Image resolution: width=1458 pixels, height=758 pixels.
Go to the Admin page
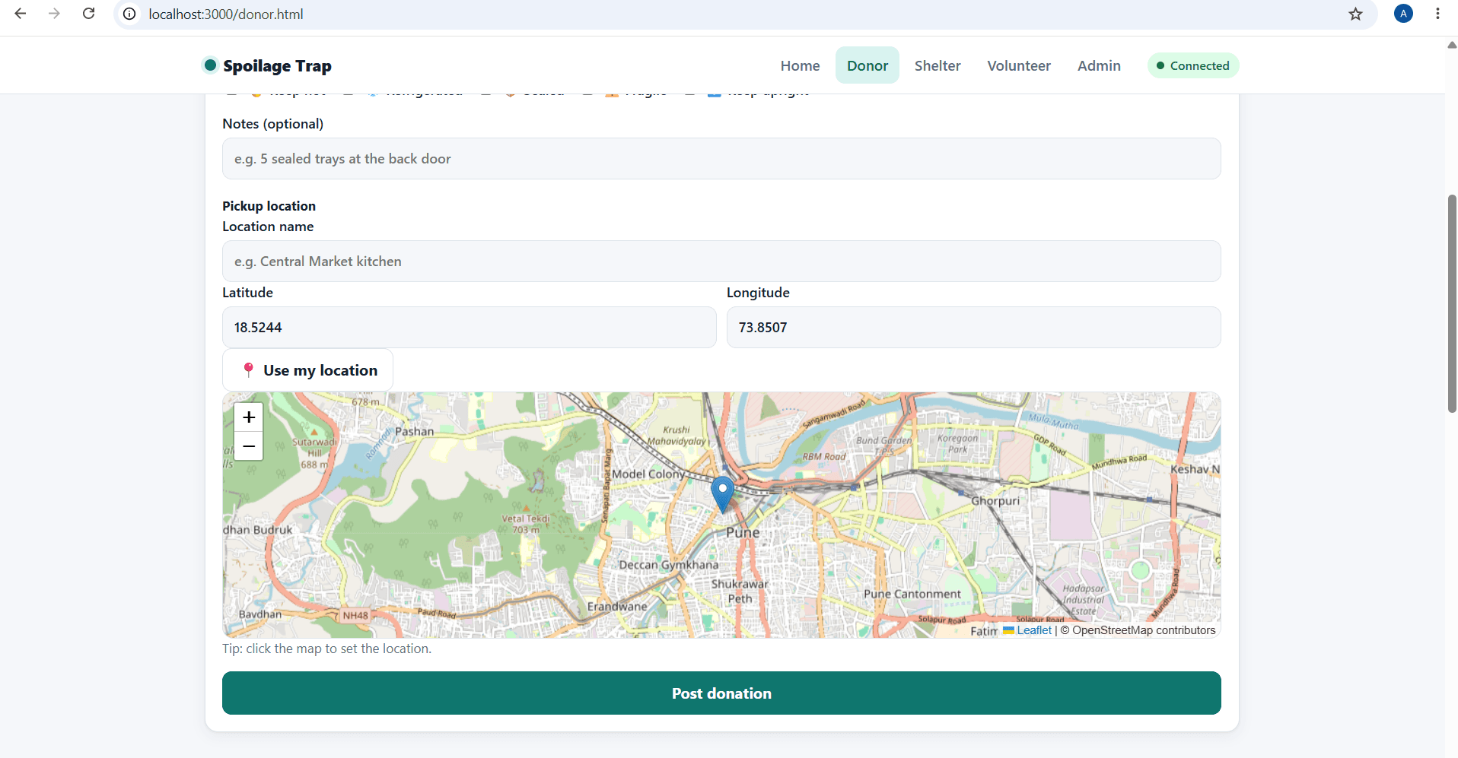click(x=1099, y=65)
